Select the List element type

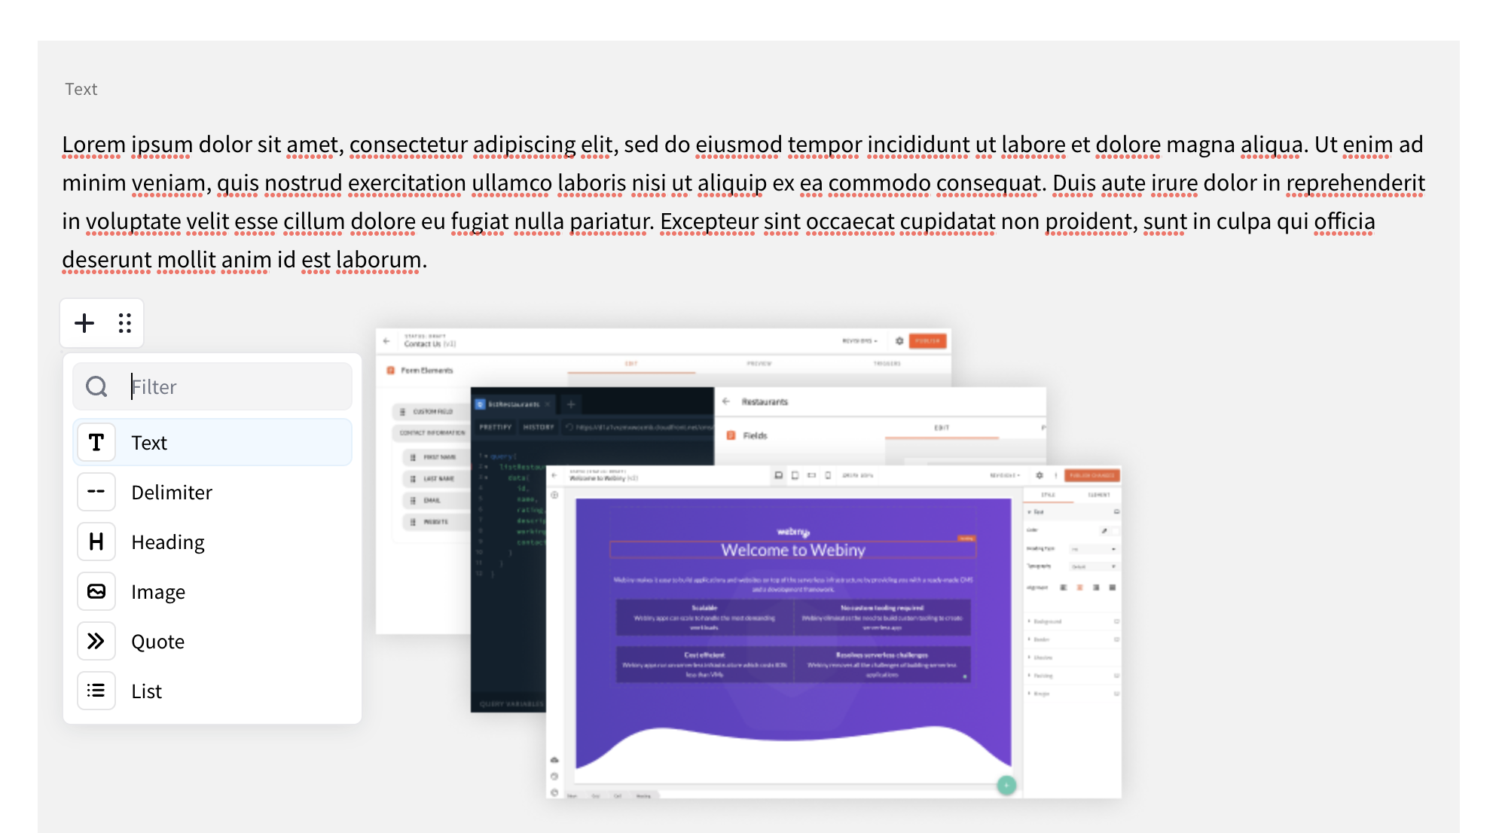(148, 691)
